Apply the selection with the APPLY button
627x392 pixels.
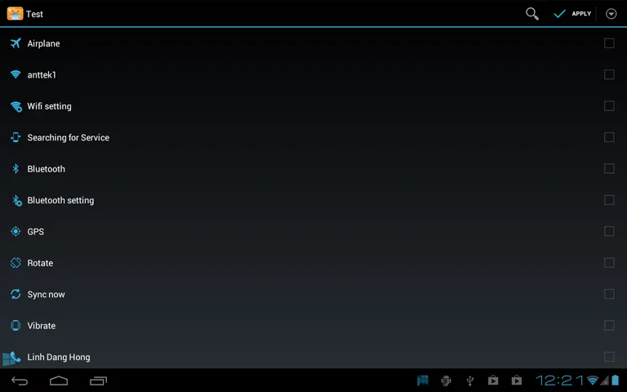coord(572,14)
